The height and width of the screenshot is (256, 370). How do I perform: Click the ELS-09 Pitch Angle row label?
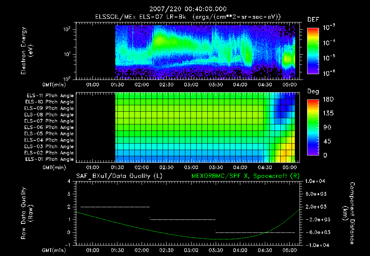[49, 108]
